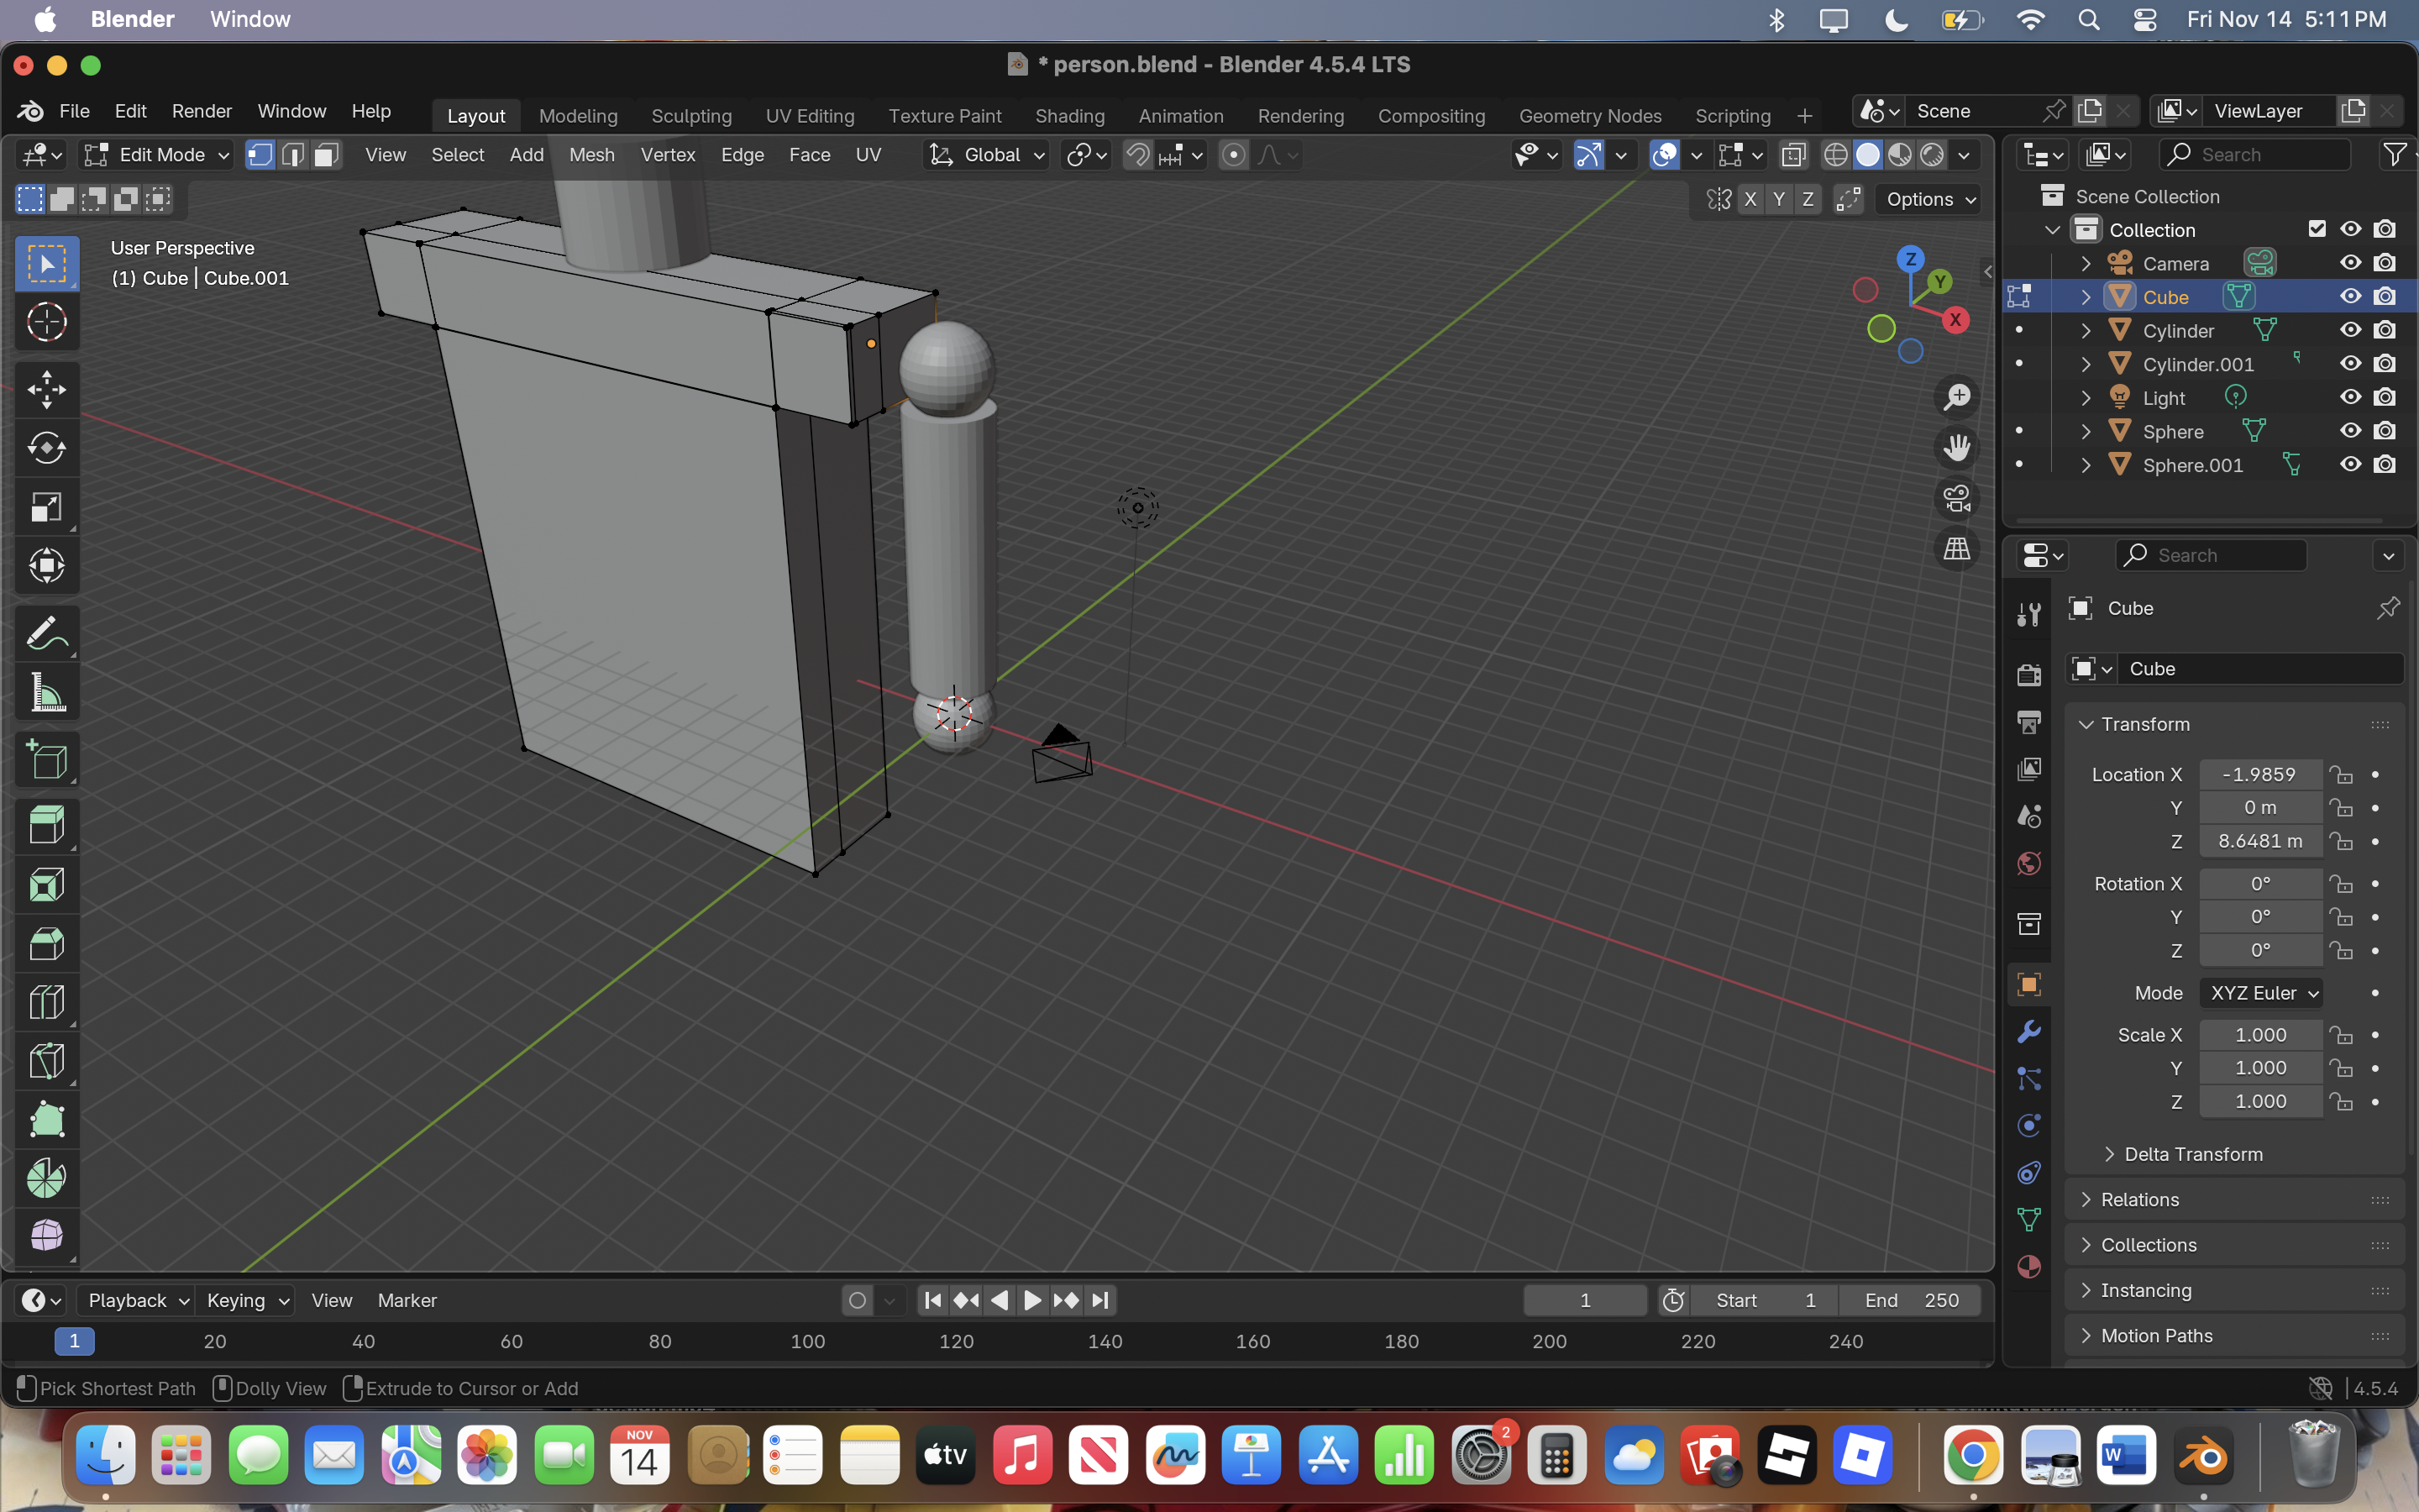2419x1512 pixels.
Task: Open the Mesh menu
Action: (x=590, y=155)
